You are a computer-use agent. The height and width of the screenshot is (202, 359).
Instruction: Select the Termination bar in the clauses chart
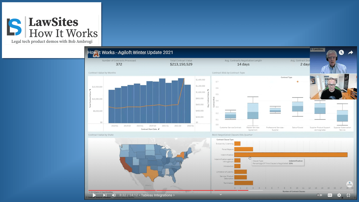click(x=244, y=183)
